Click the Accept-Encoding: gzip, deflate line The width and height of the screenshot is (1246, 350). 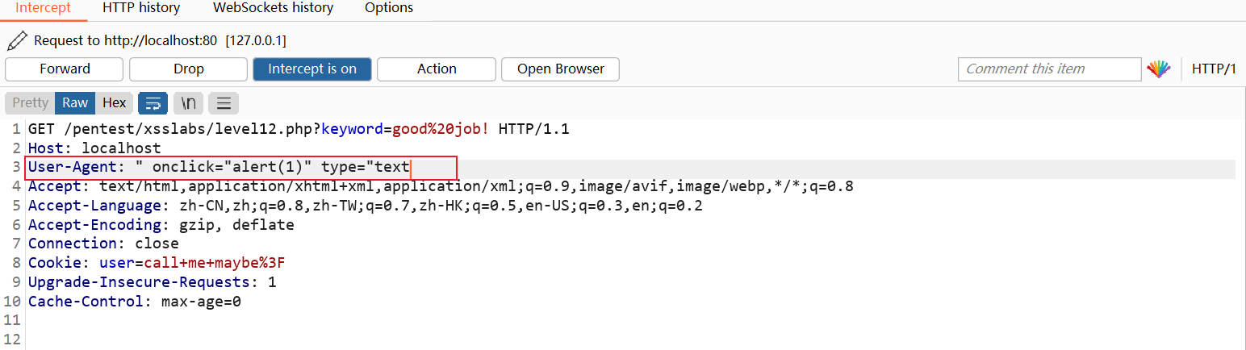(161, 225)
